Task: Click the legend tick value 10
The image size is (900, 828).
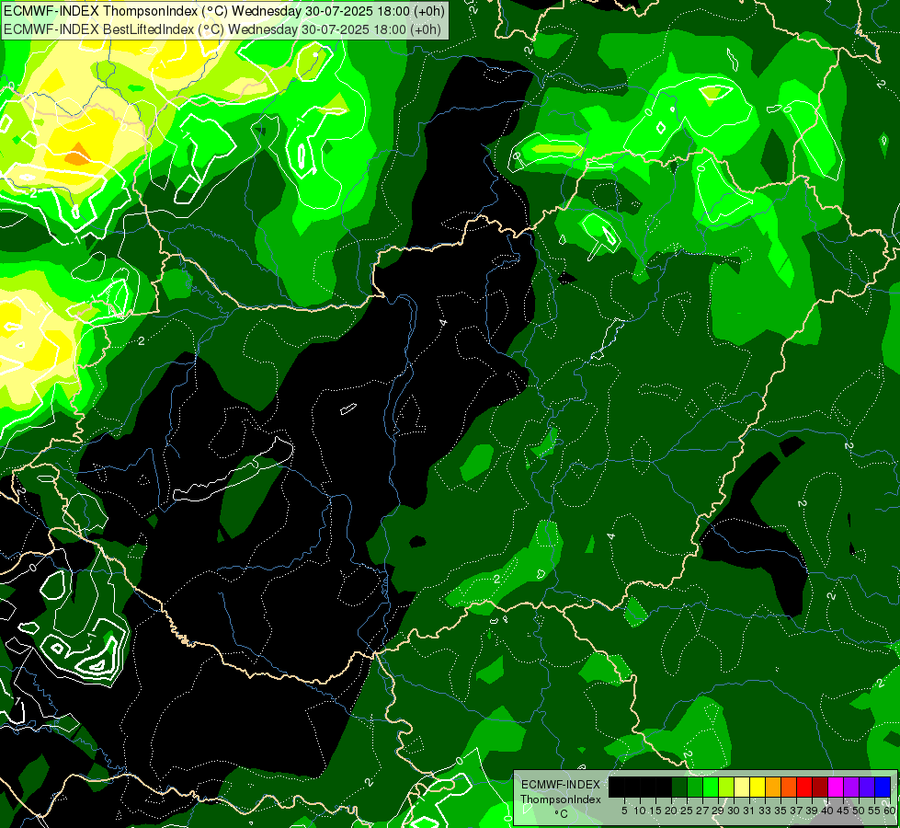Action: [x=640, y=811]
